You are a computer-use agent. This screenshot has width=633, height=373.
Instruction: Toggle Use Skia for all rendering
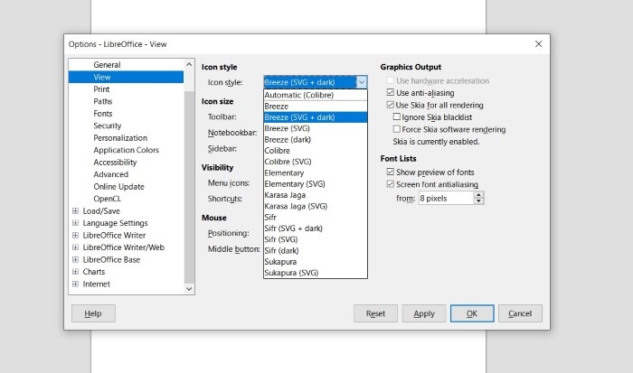pos(390,105)
